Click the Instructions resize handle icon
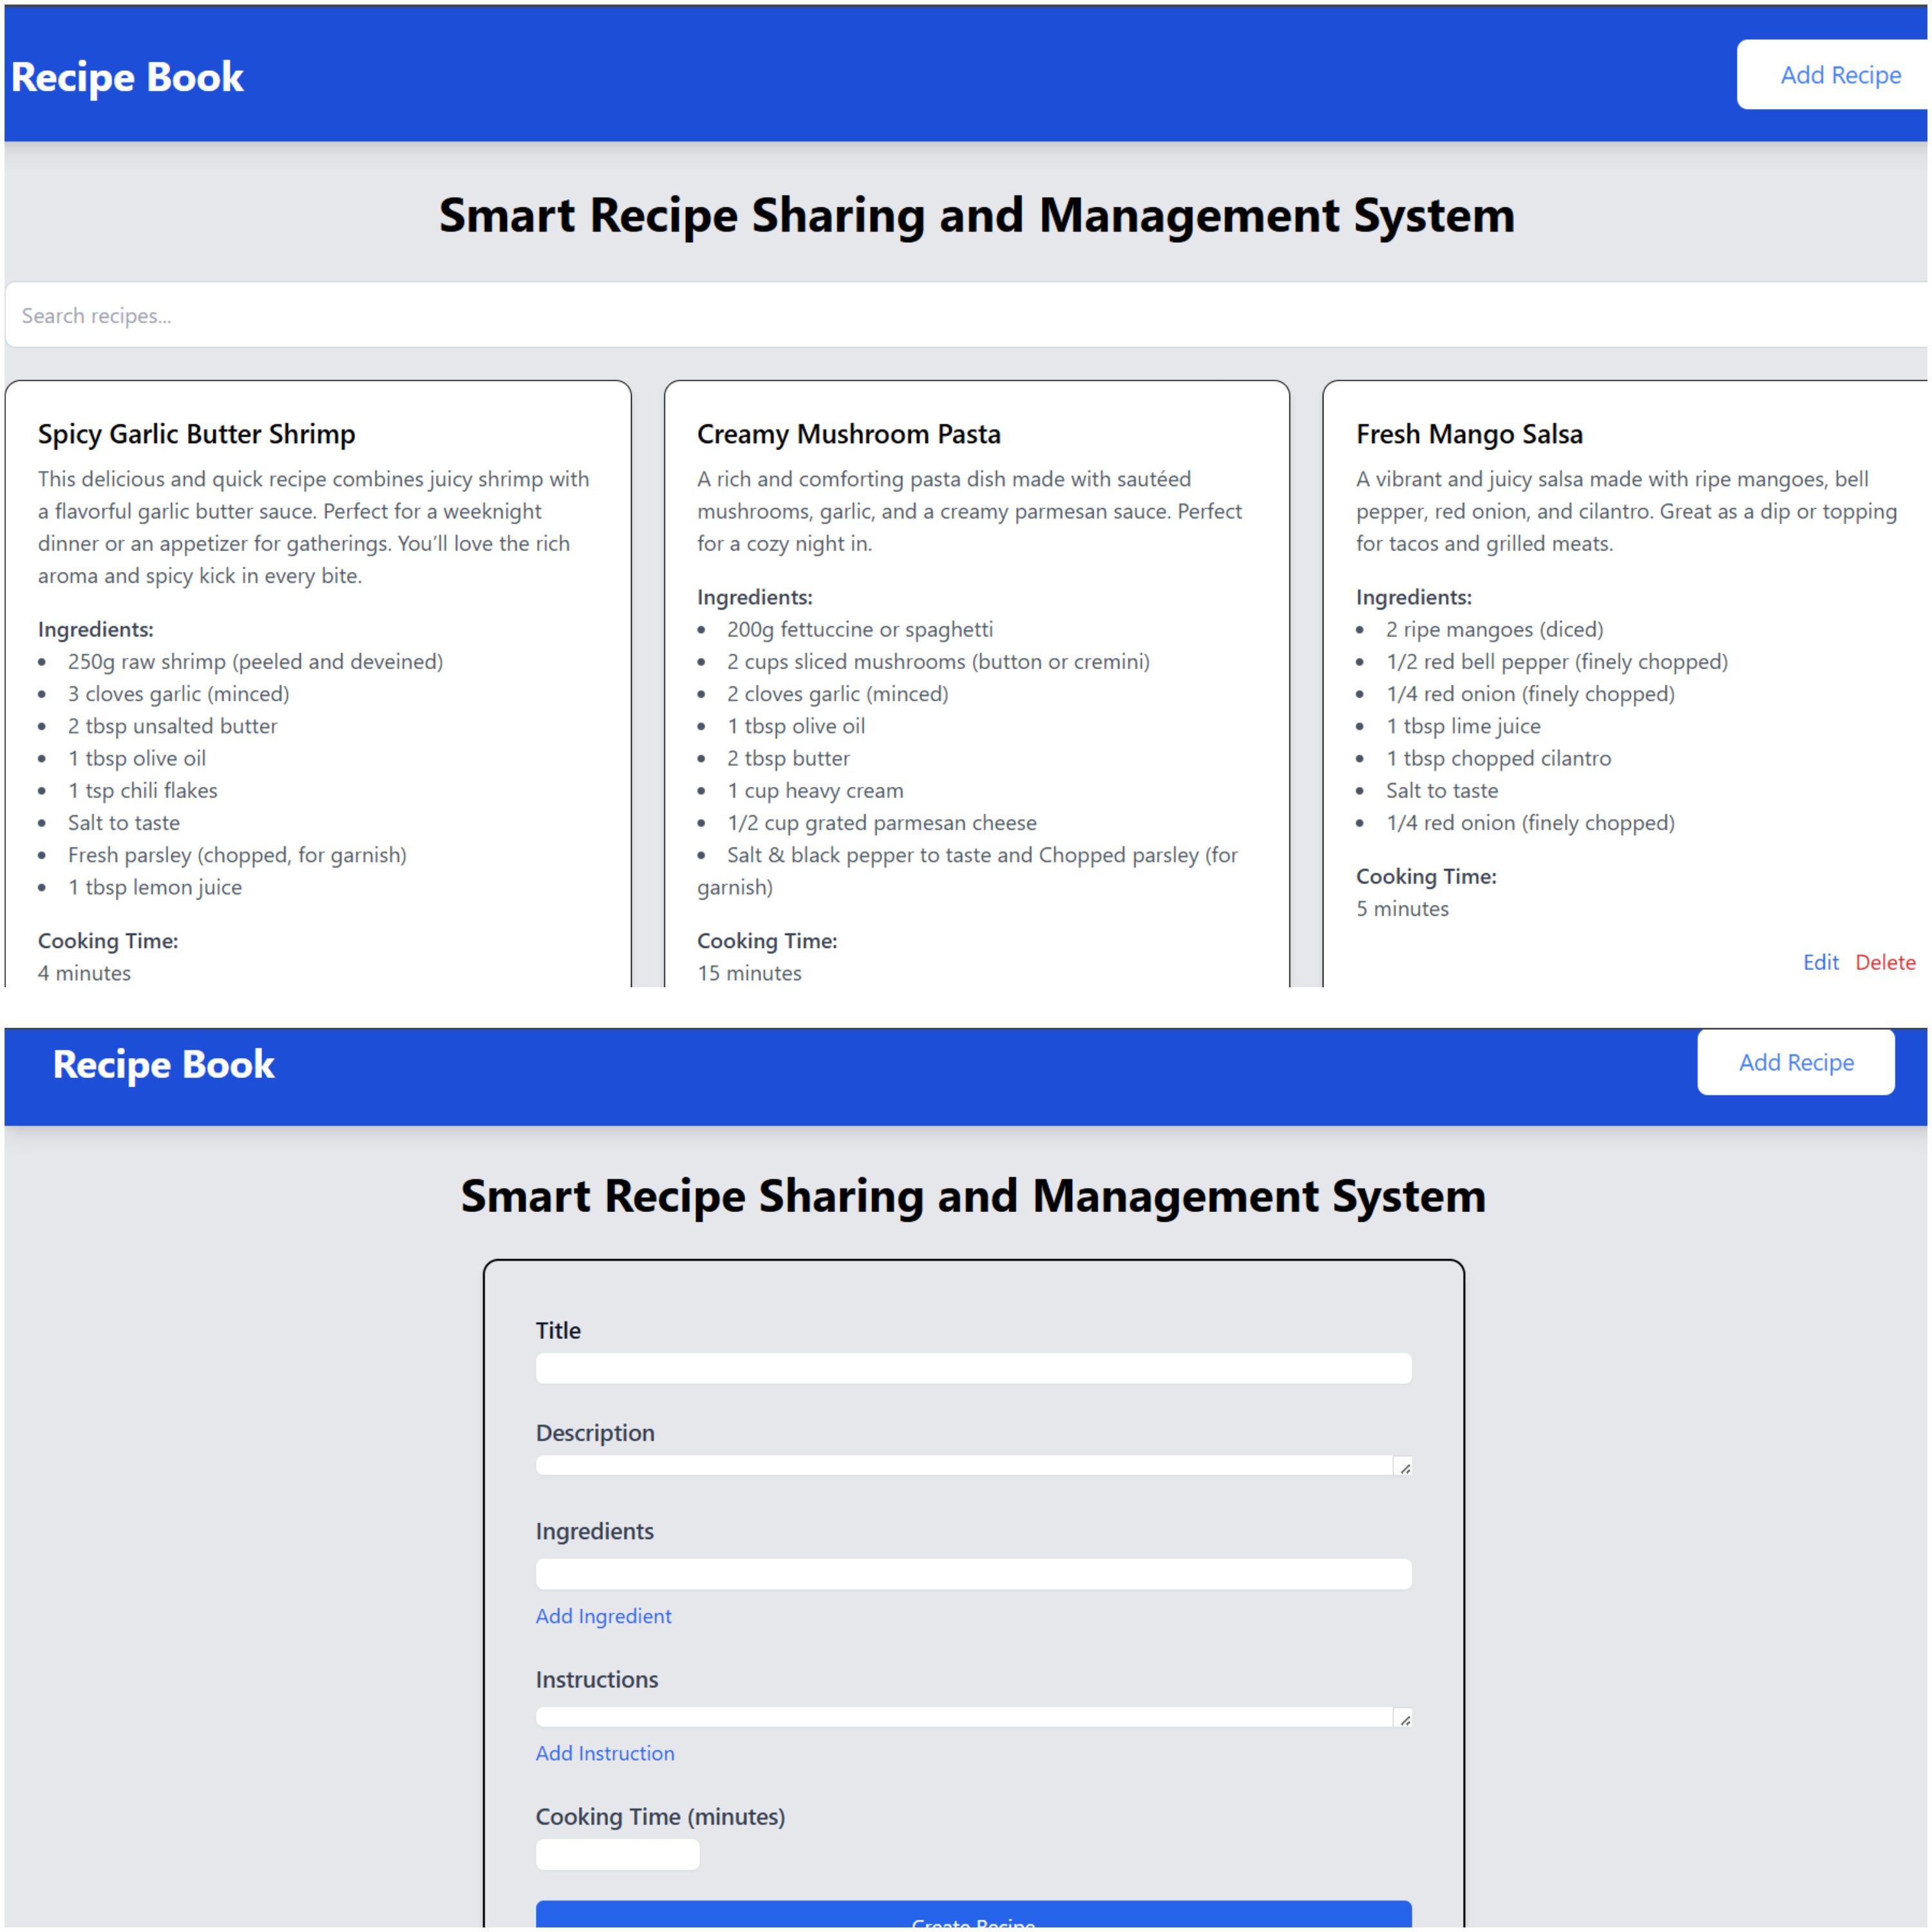This screenshot has width=1932, height=1932. [1405, 1720]
